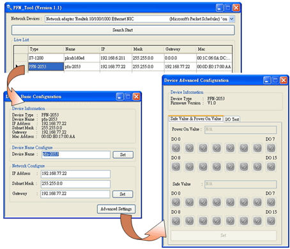Toggle Safe Value DO 7 indicator
Viewport: 290px width, 249px height.
pos(271,203)
